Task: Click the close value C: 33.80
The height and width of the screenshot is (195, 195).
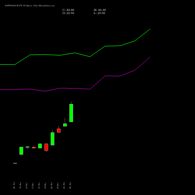Action: click(68, 10)
